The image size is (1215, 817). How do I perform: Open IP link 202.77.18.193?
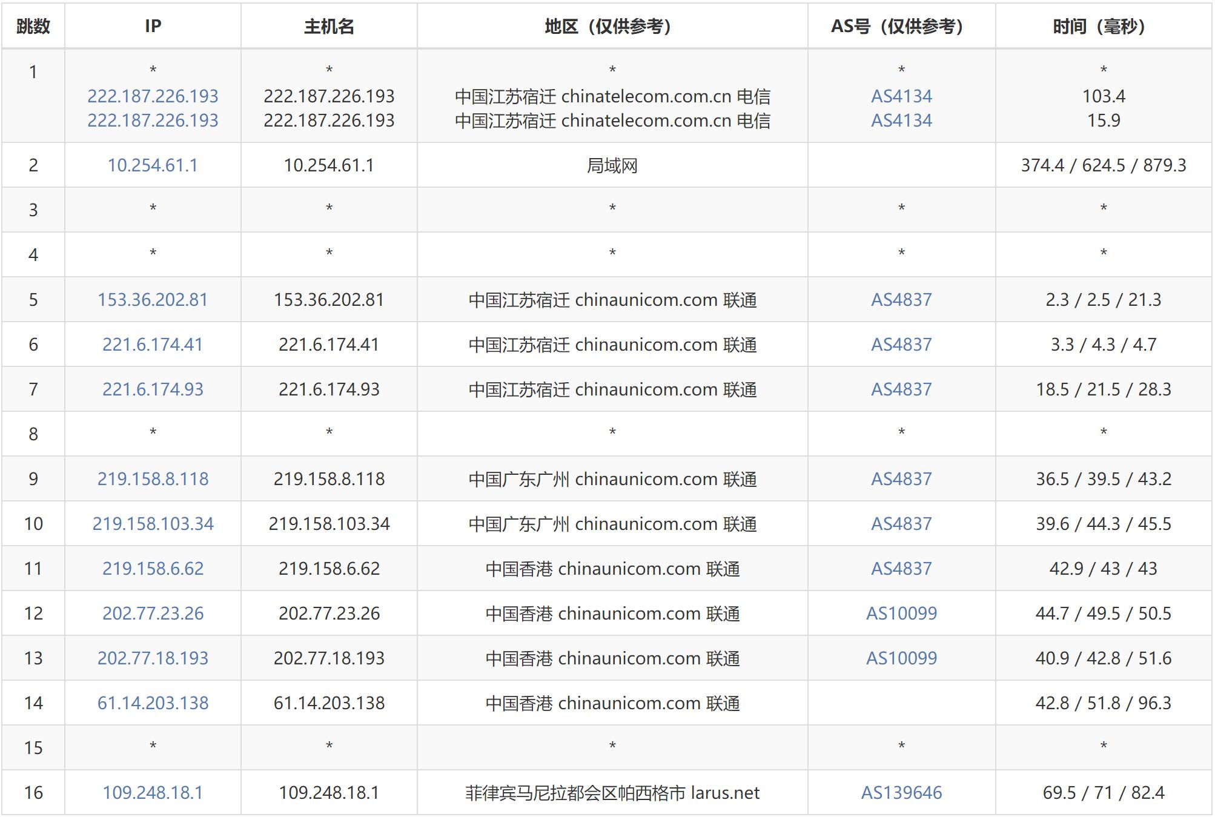[x=153, y=658]
